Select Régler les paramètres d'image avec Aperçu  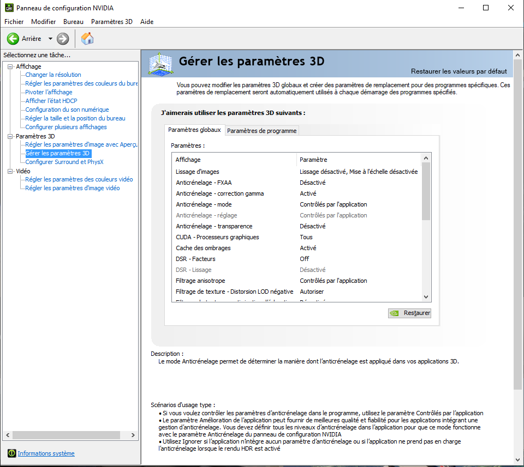pos(81,144)
